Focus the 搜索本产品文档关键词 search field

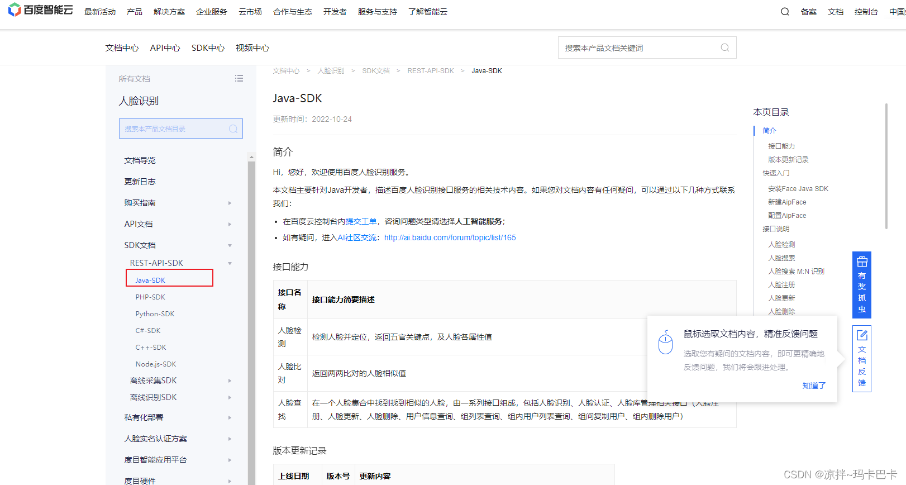pos(647,47)
